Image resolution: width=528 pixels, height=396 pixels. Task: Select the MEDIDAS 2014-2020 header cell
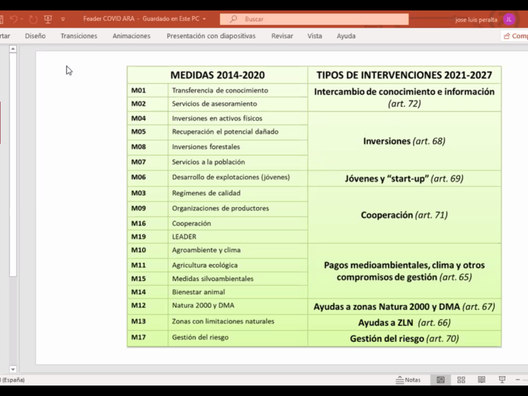click(218, 75)
